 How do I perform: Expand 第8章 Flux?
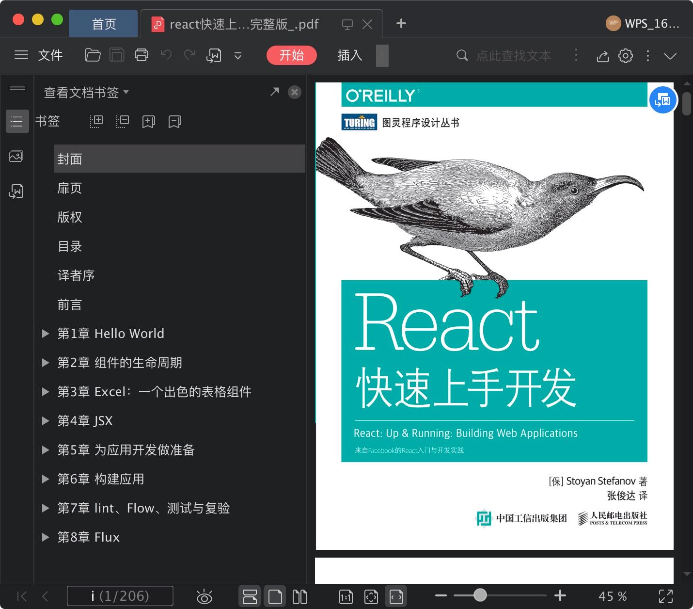[x=46, y=537]
